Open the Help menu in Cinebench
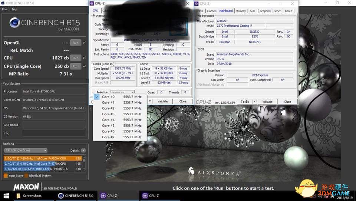This screenshot has height=201, width=356. [x=14, y=9]
